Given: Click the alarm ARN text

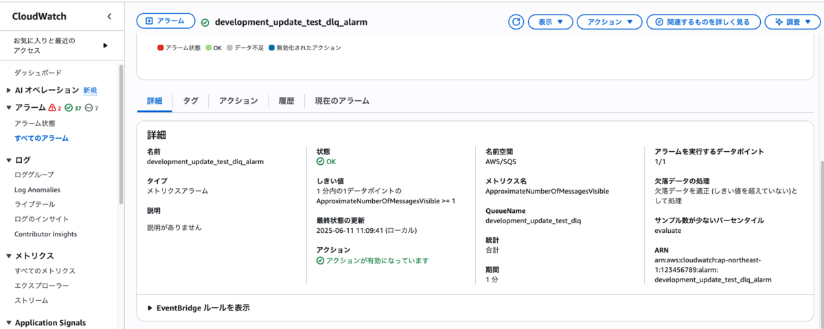Looking at the screenshot, I should click(x=713, y=271).
